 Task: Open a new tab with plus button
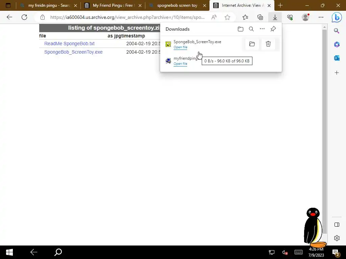pos(280,5)
